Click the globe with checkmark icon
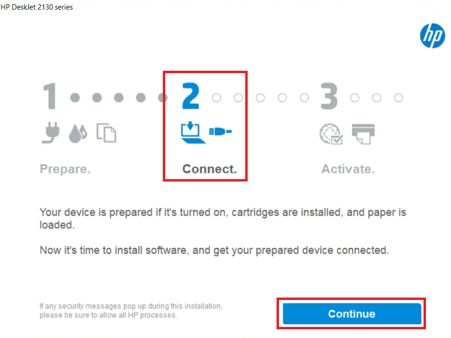Viewport: 451px width, 338px height. coord(331,134)
